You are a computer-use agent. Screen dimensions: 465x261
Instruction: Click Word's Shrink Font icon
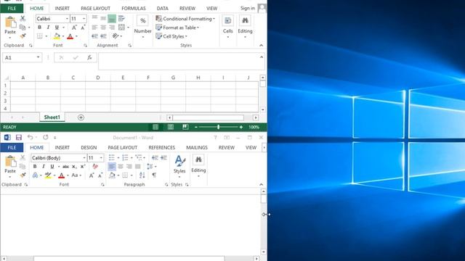click(100, 175)
